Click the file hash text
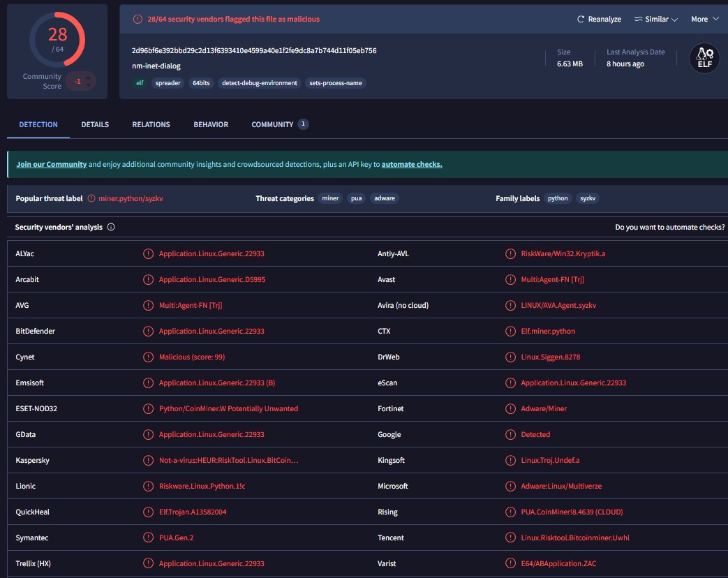 point(254,50)
